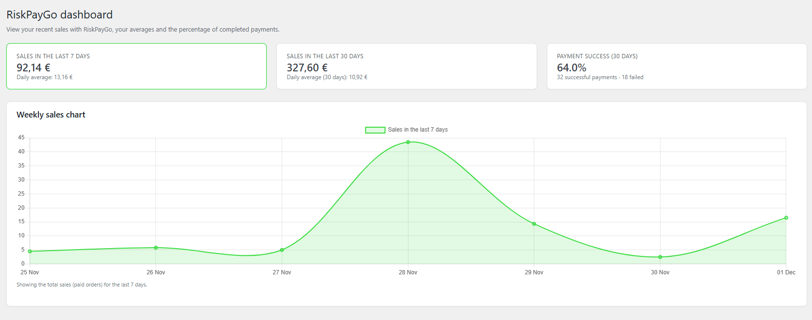Click the 28 Nov peak data point

[x=408, y=142]
